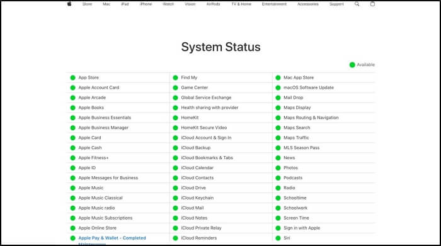The image size is (441, 246).
Task: Click green dot next to Siri
Action: tap(278, 238)
